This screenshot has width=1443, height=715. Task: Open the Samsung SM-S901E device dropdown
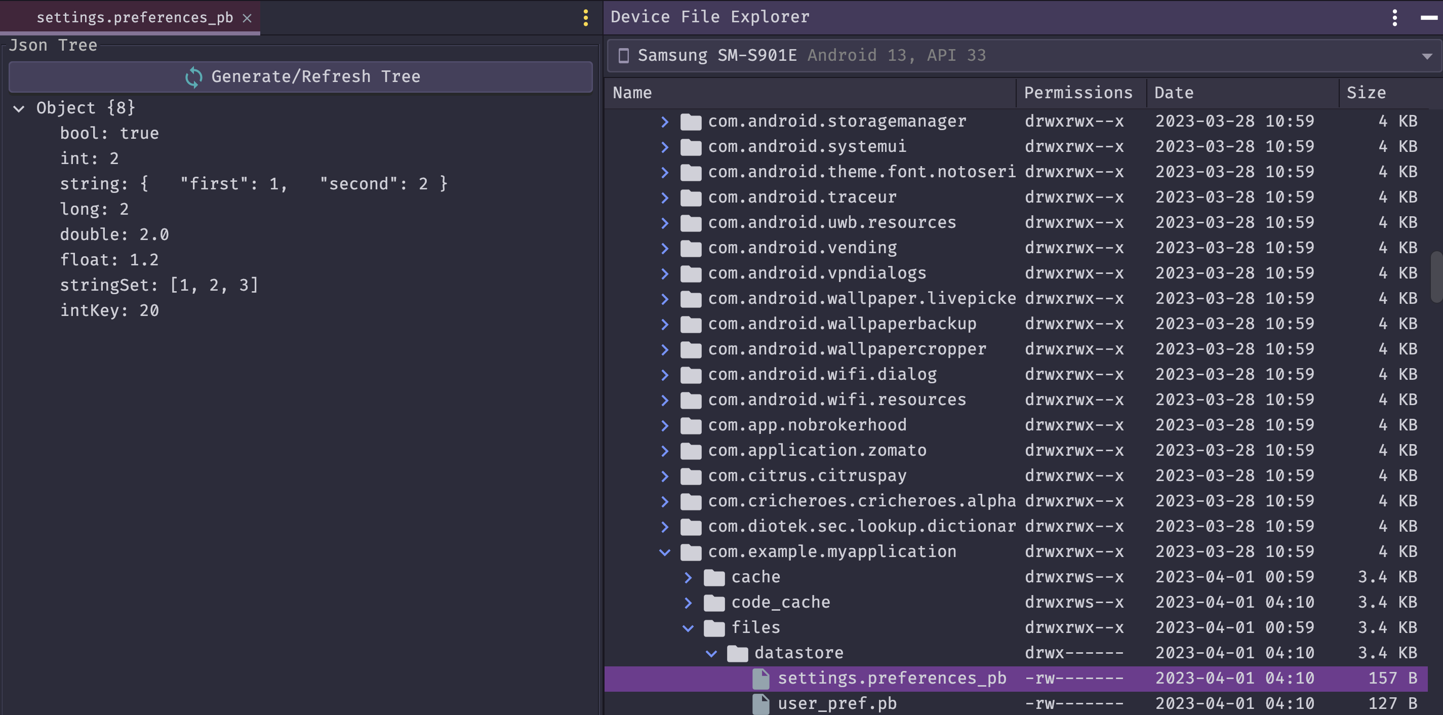(x=1426, y=56)
